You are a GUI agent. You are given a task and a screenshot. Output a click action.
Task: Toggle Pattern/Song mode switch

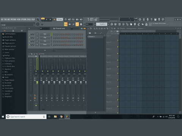[x=43, y=19]
